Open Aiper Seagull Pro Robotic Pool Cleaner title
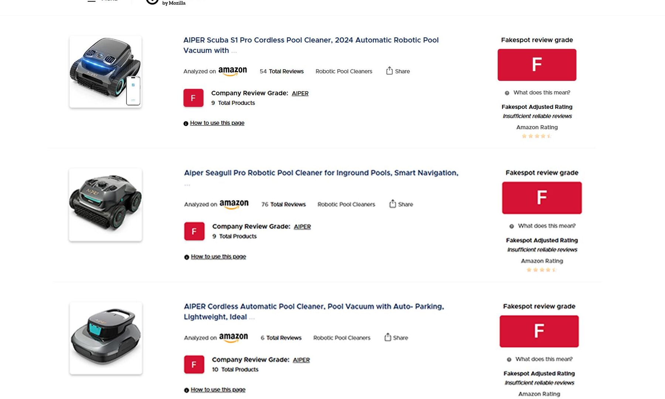The height and width of the screenshot is (399, 665). pyautogui.click(x=321, y=173)
